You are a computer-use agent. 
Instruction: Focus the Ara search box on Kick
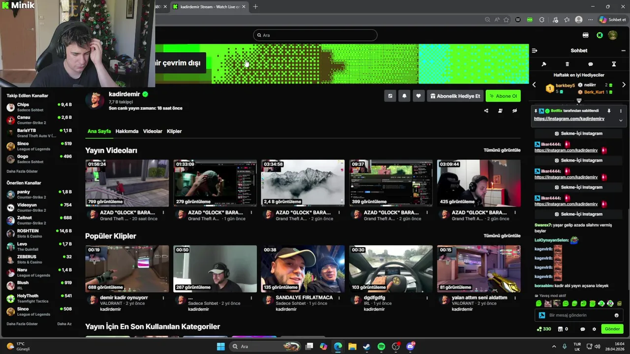click(315, 35)
